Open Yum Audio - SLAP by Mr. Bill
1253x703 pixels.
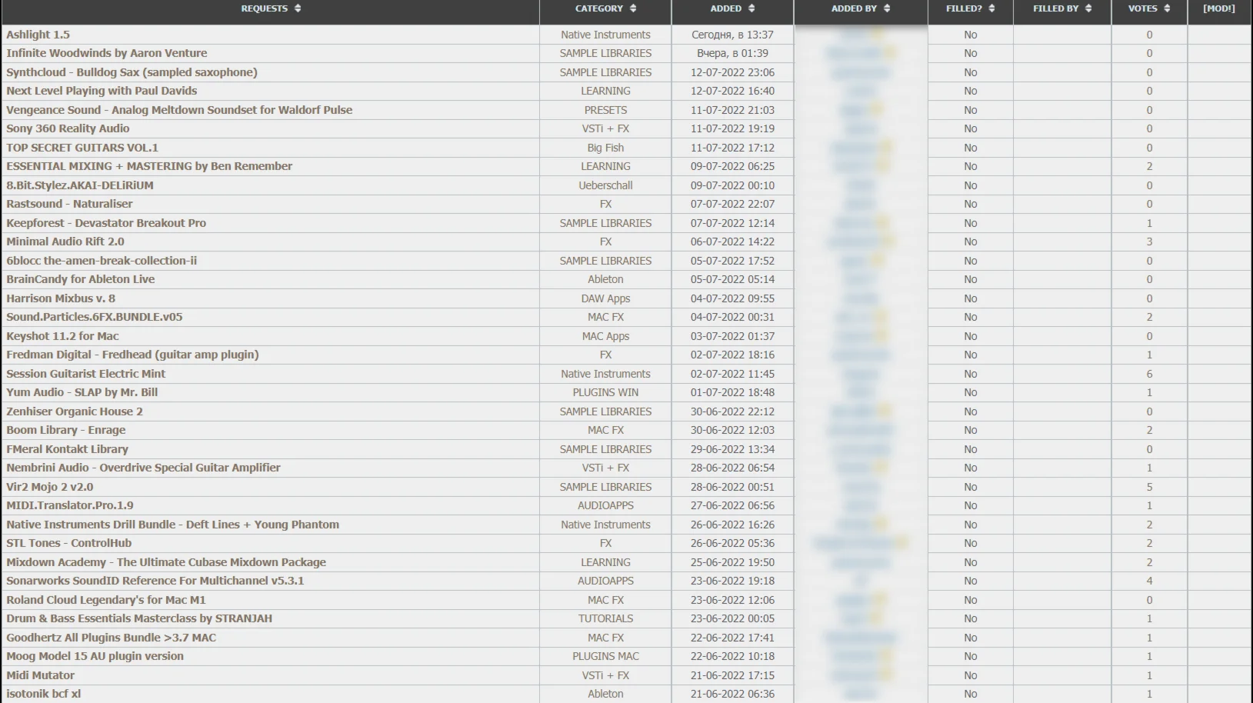click(x=82, y=392)
